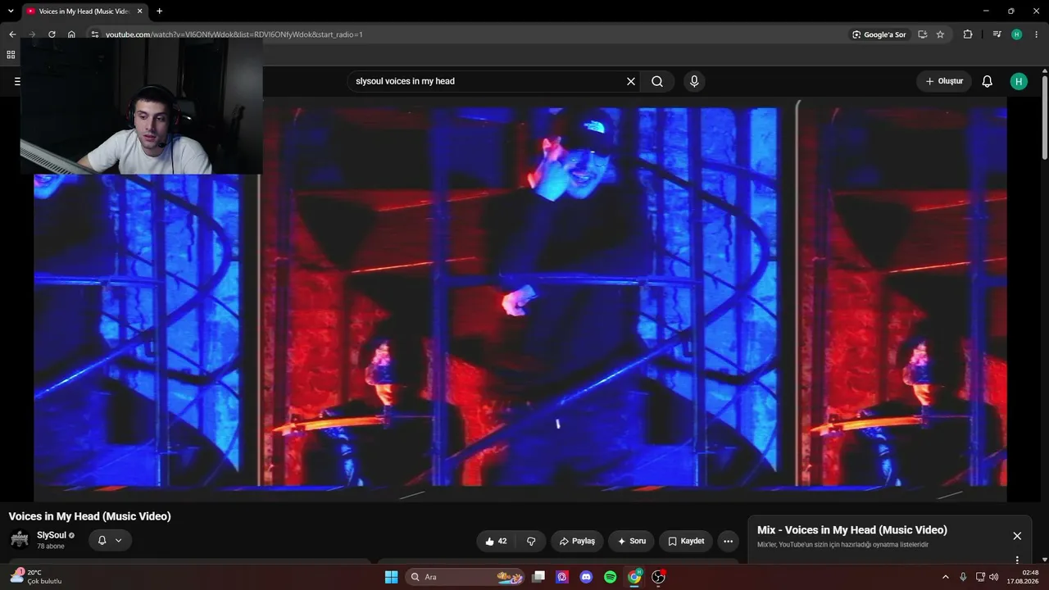Screen dimensions: 1049x590
Task: Open the weather widget showing 20°C
Action: pos(36,577)
